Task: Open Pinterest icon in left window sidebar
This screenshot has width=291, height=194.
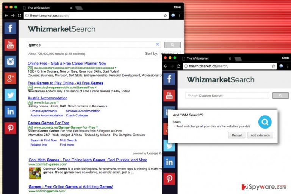Action: (10, 128)
